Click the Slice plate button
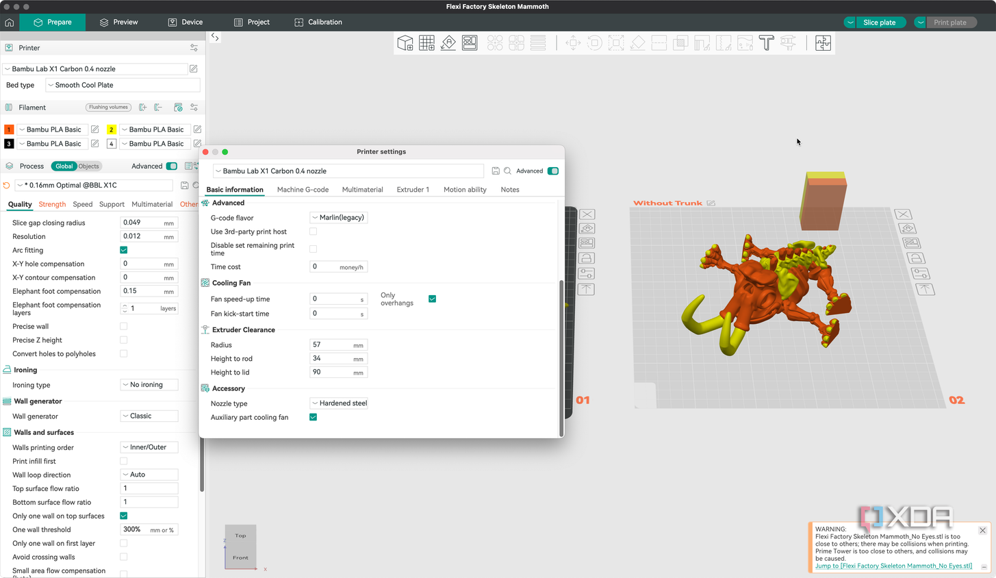Viewport: 996px width, 578px height. pos(879,23)
